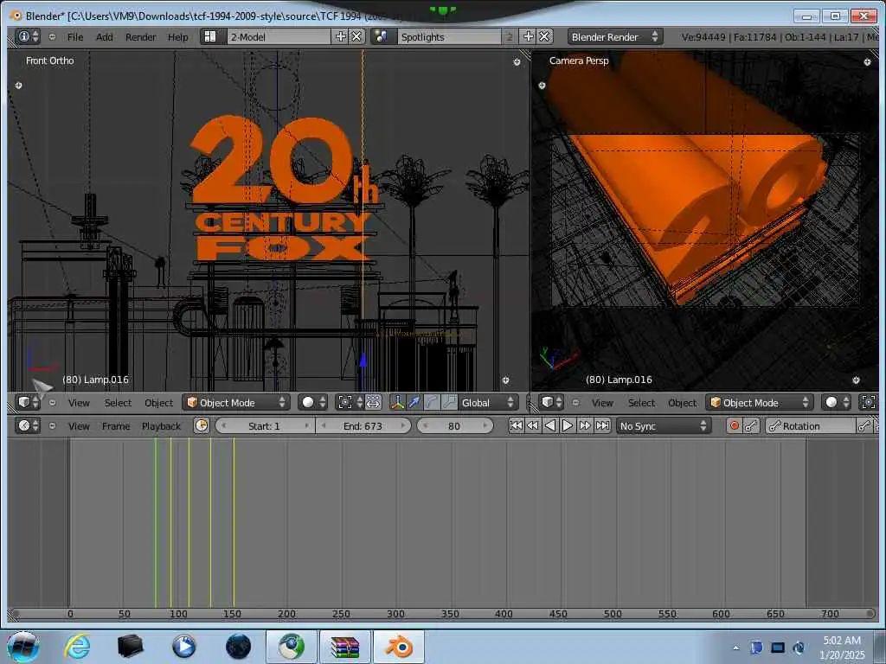Image resolution: width=886 pixels, height=664 pixels.
Task: Open the Timeline editor type selector
Action: [28, 425]
